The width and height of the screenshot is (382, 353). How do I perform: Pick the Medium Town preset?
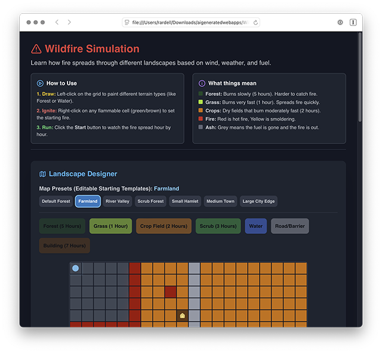(x=220, y=201)
